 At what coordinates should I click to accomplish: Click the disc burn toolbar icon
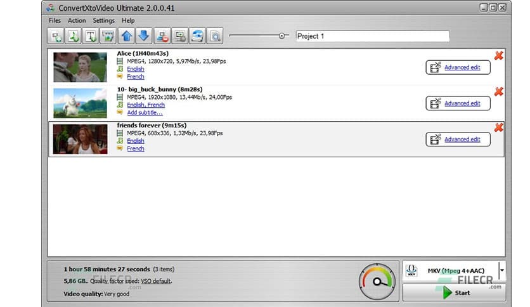197,36
